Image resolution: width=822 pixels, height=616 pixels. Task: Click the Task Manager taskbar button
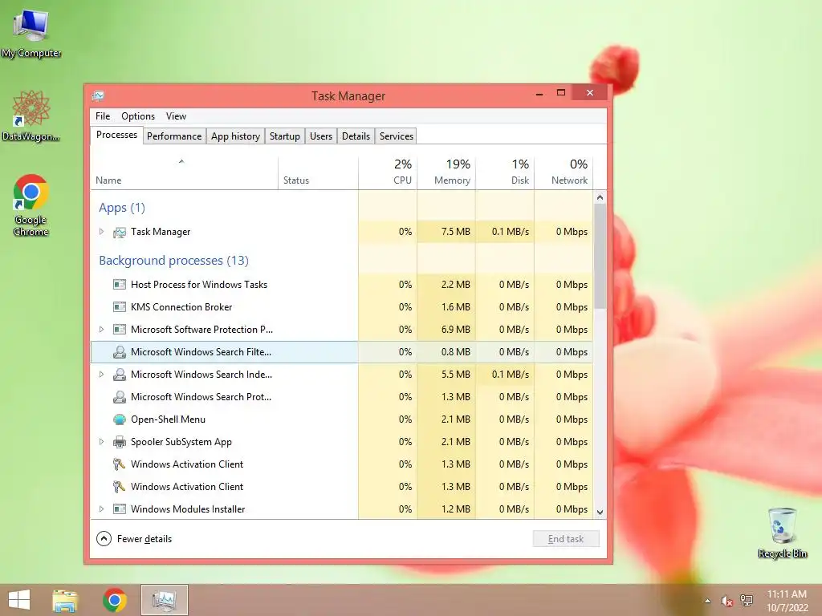click(x=164, y=600)
